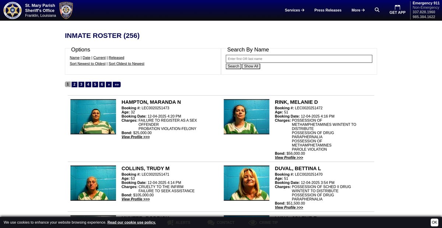Sort roster by Date
The width and height of the screenshot is (442, 228).
click(x=87, y=58)
